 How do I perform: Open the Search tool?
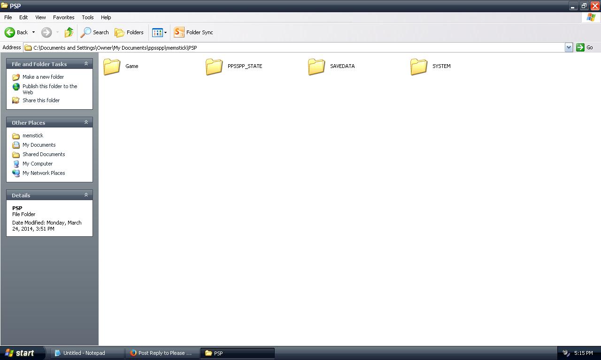(x=95, y=32)
